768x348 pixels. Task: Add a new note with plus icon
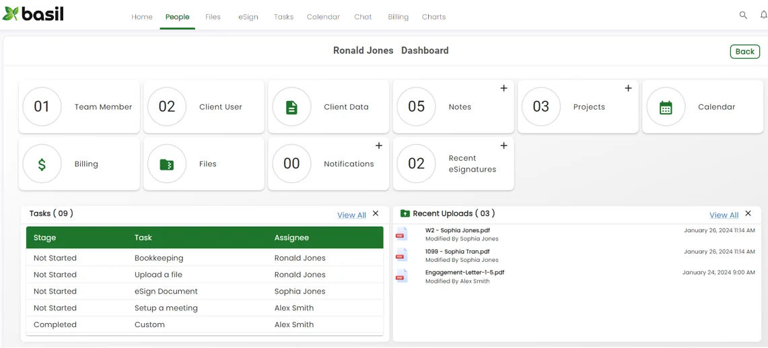pyautogui.click(x=503, y=88)
